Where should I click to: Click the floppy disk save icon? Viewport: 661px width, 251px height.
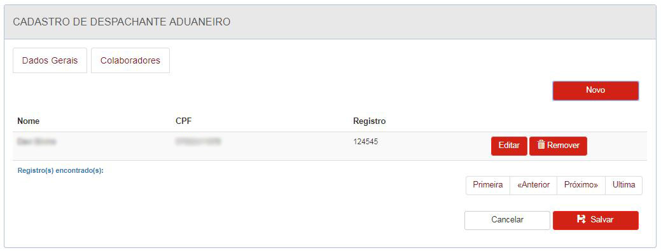click(581, 219)
